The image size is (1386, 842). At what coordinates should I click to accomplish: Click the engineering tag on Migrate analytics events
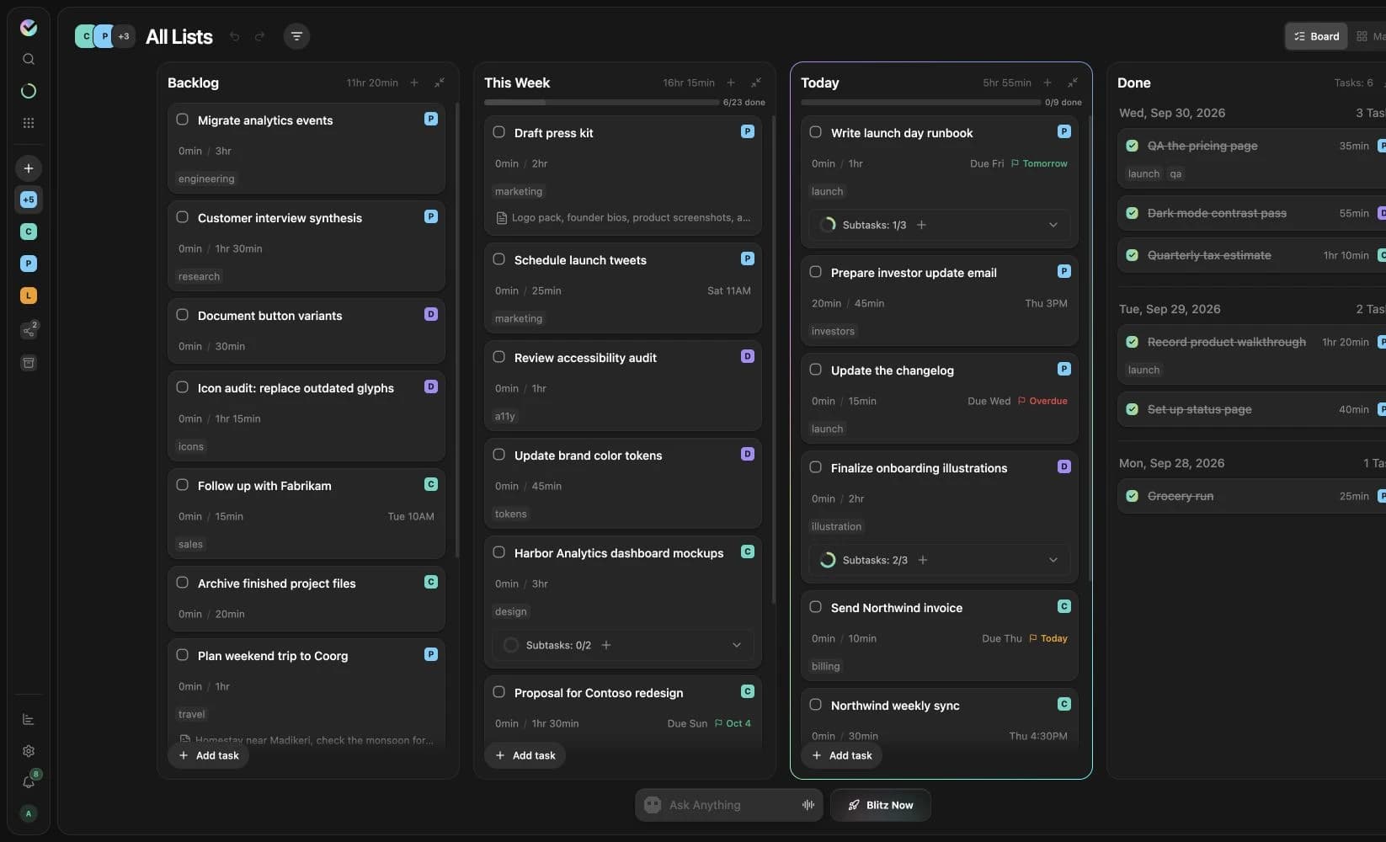coord(206,179)
